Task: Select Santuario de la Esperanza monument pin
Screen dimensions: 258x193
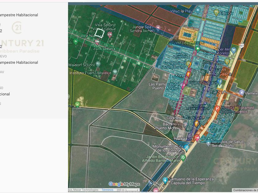Action: click(x=165, y=180)
